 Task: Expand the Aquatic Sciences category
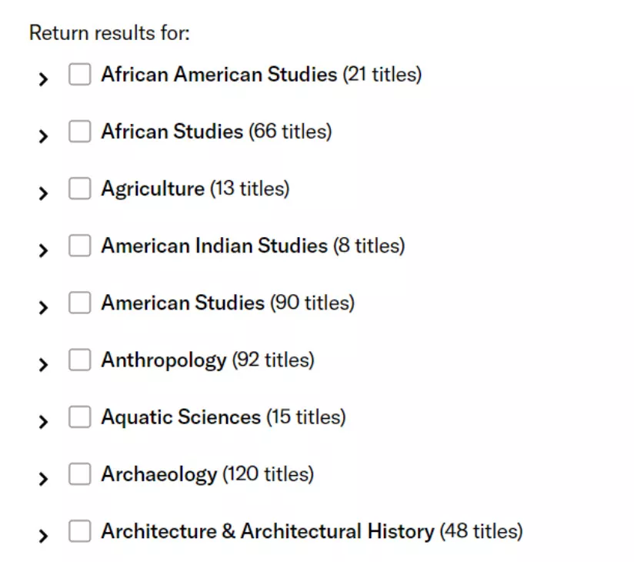44,420
